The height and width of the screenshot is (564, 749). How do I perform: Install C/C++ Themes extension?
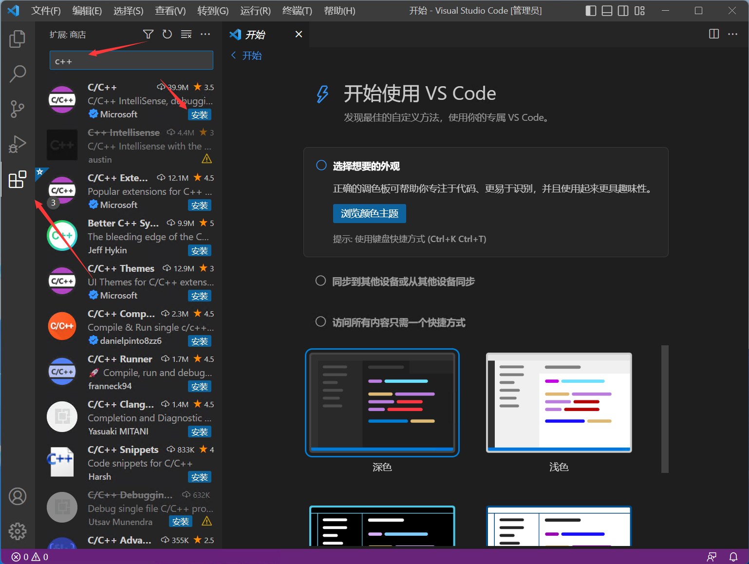200,296
